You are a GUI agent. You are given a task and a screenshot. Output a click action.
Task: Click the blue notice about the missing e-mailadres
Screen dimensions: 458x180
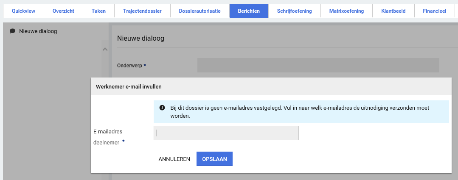[x=301, y=112]
